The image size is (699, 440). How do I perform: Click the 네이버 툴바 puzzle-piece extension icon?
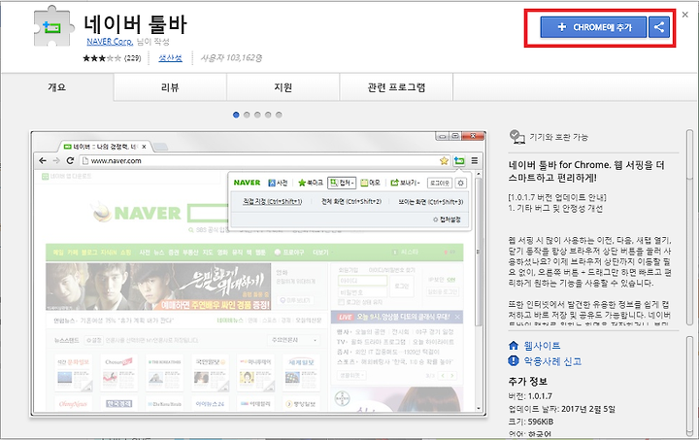click(x=53, y=26)
